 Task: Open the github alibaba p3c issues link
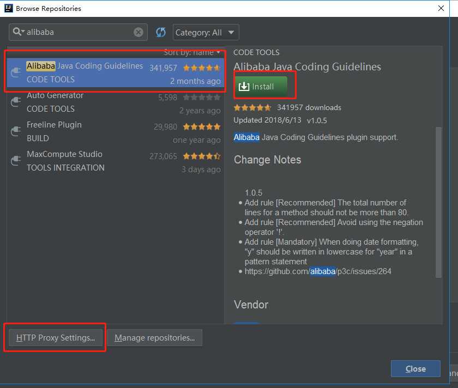[x=318, y=271]
